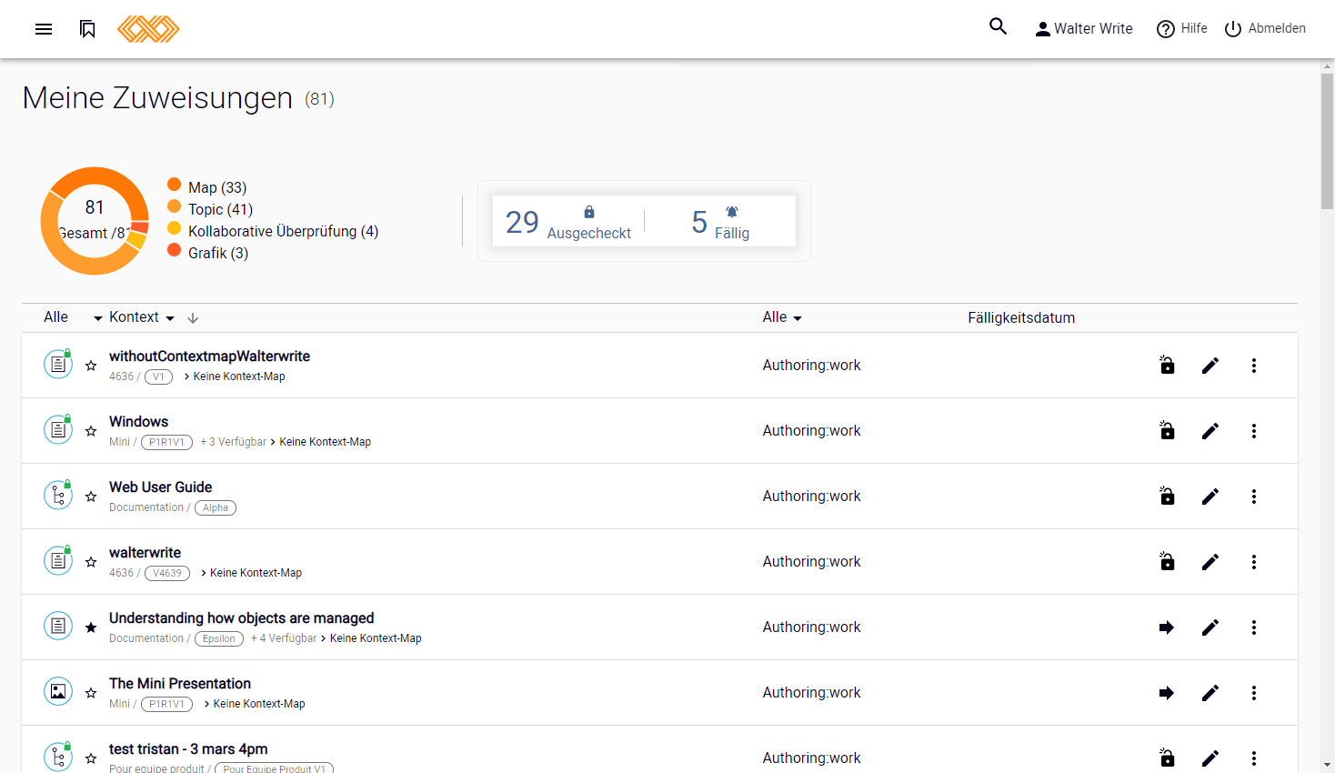The height and width of the screenshot is (773, 1335).
Task: Click the orange application logo
Action: 148,29
